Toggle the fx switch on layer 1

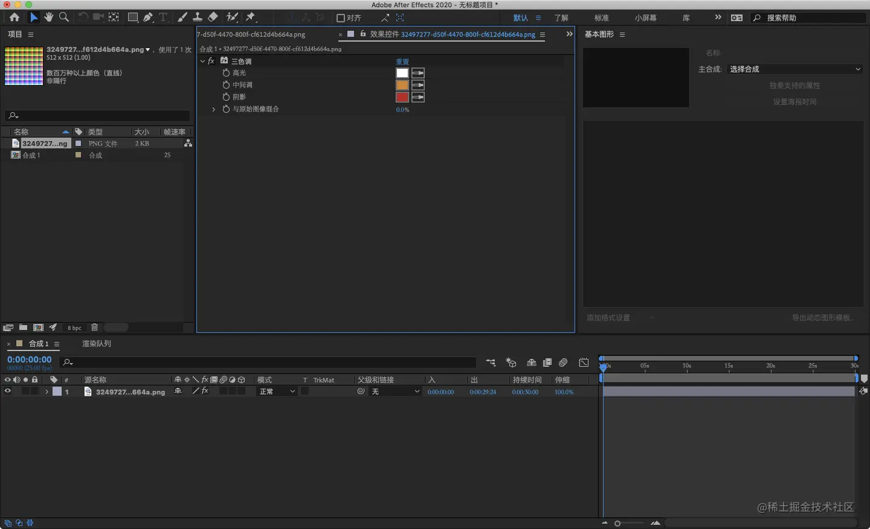tap(205, 391)
